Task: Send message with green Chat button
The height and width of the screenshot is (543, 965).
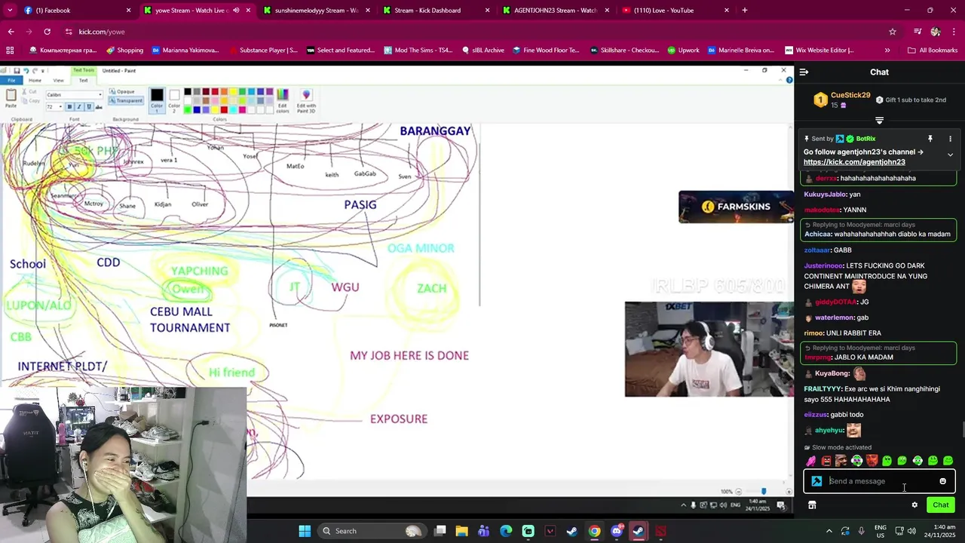Action: [941, 505]
